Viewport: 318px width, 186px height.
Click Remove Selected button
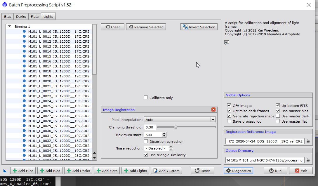click(x=146, y=27)
